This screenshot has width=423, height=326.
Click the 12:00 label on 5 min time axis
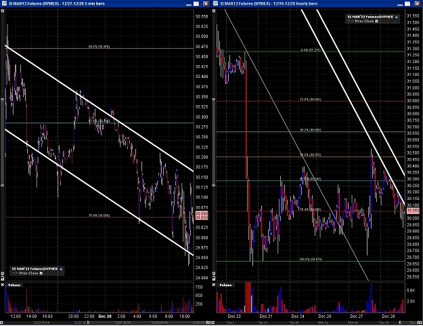point(16,317)
